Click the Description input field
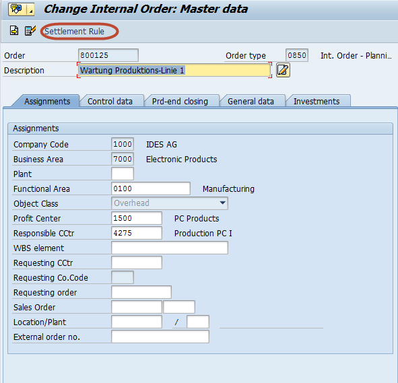Image resolution: width=398 pixels, height=383 pixels. click(x=174, y=70)
